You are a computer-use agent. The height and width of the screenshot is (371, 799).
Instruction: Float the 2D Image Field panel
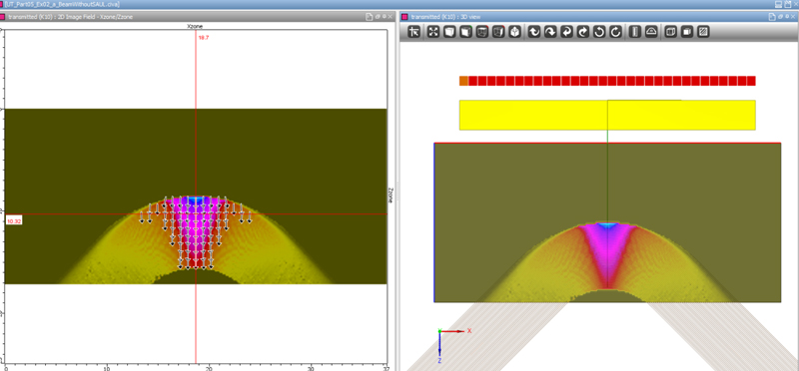pyautogui.click(x=378, y=16)
